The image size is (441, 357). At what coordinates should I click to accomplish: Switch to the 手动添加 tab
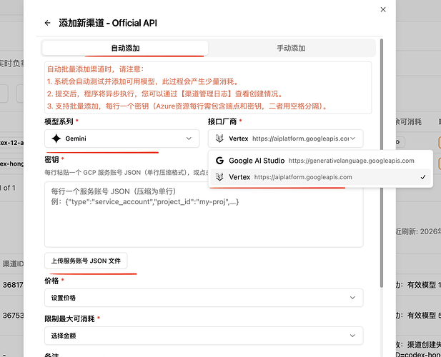(x=291, y=48)
